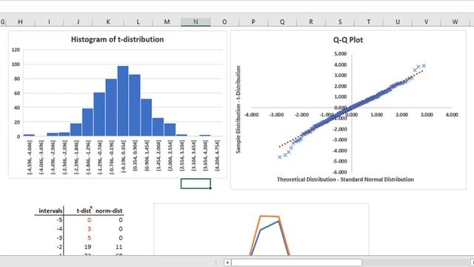
Task: Click the 'norm-dist' table header cell
Action: tap(109, 211)
